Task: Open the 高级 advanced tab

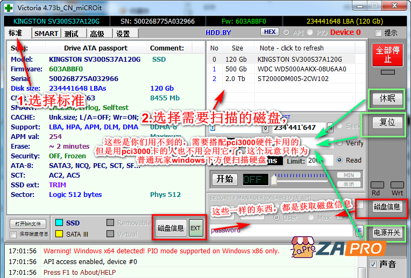Action: point(97,33)
